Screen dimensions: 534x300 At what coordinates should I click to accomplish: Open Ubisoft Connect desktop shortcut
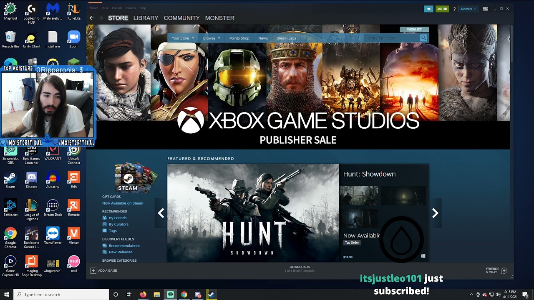pos(74,154)
